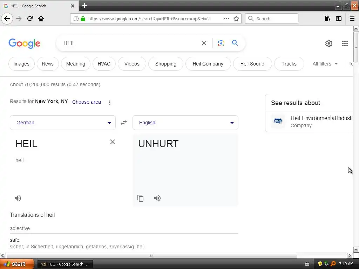Click the 'safe' translation entry
The image size is (359, 269).
[14, 240]
